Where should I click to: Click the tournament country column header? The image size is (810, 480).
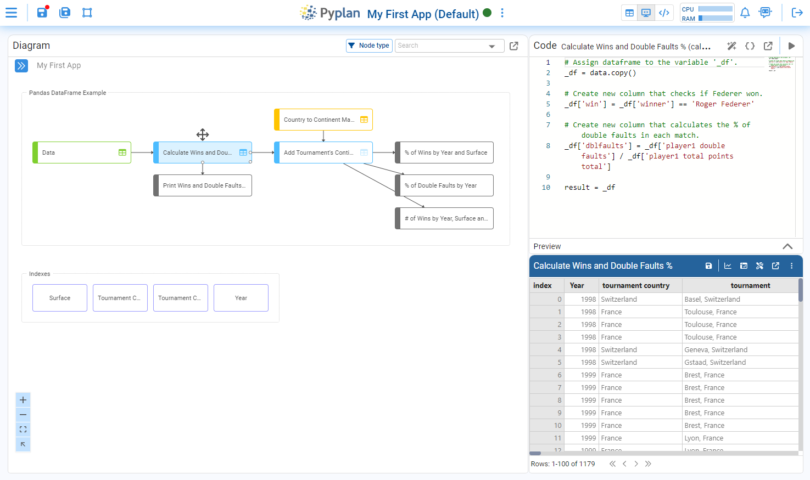pos(640,285)
